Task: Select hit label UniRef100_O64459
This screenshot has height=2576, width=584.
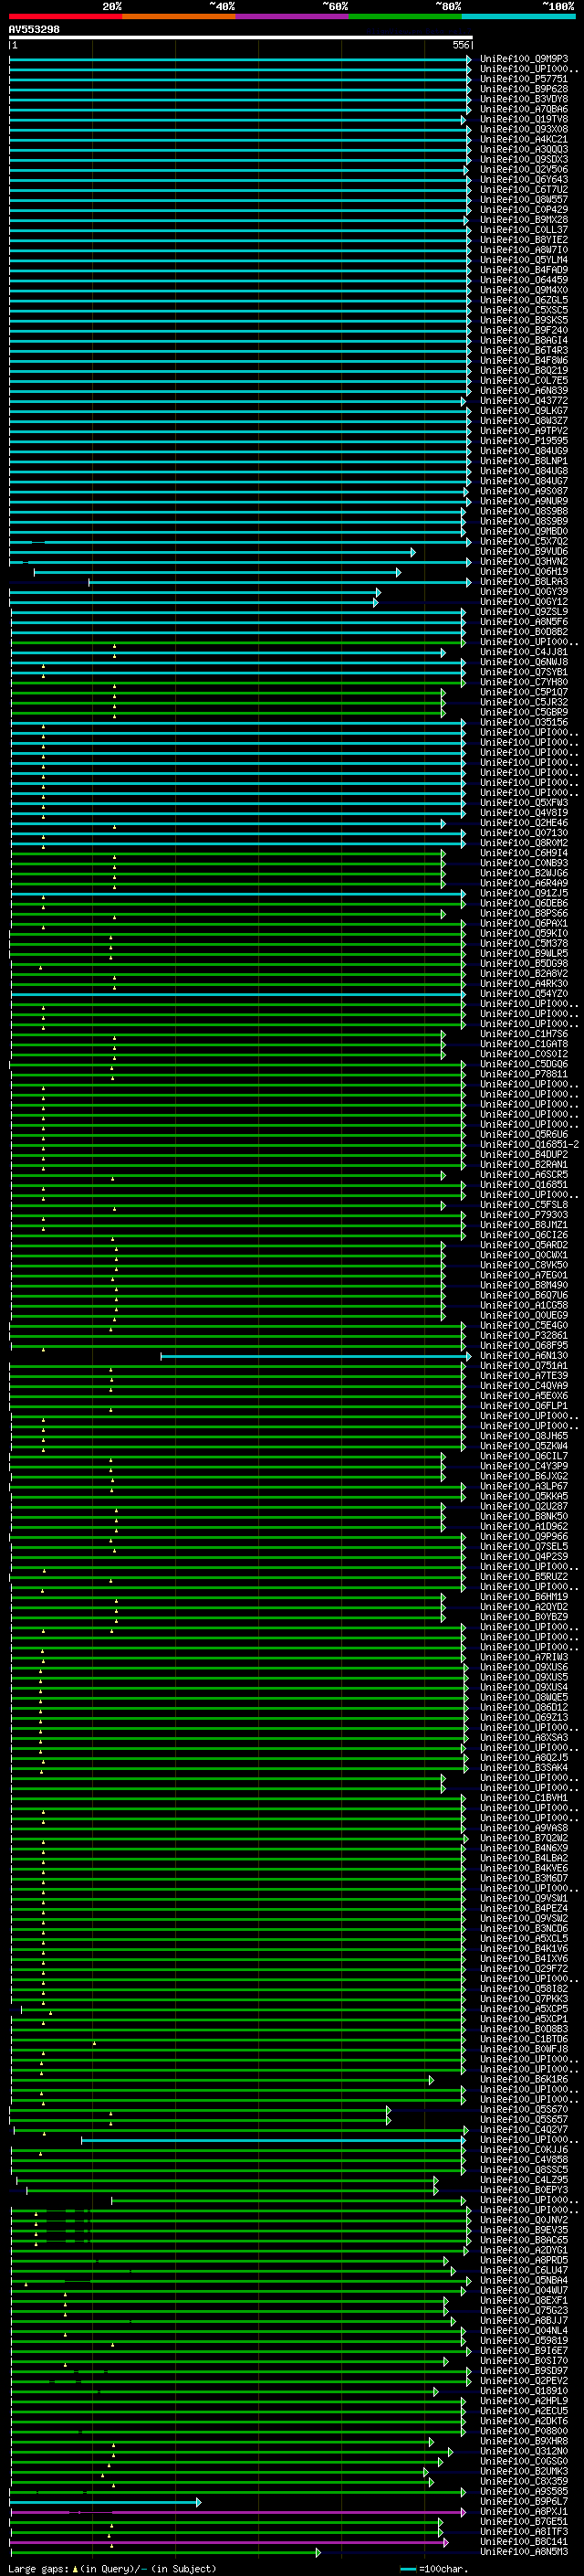Action: pos(524,280)
